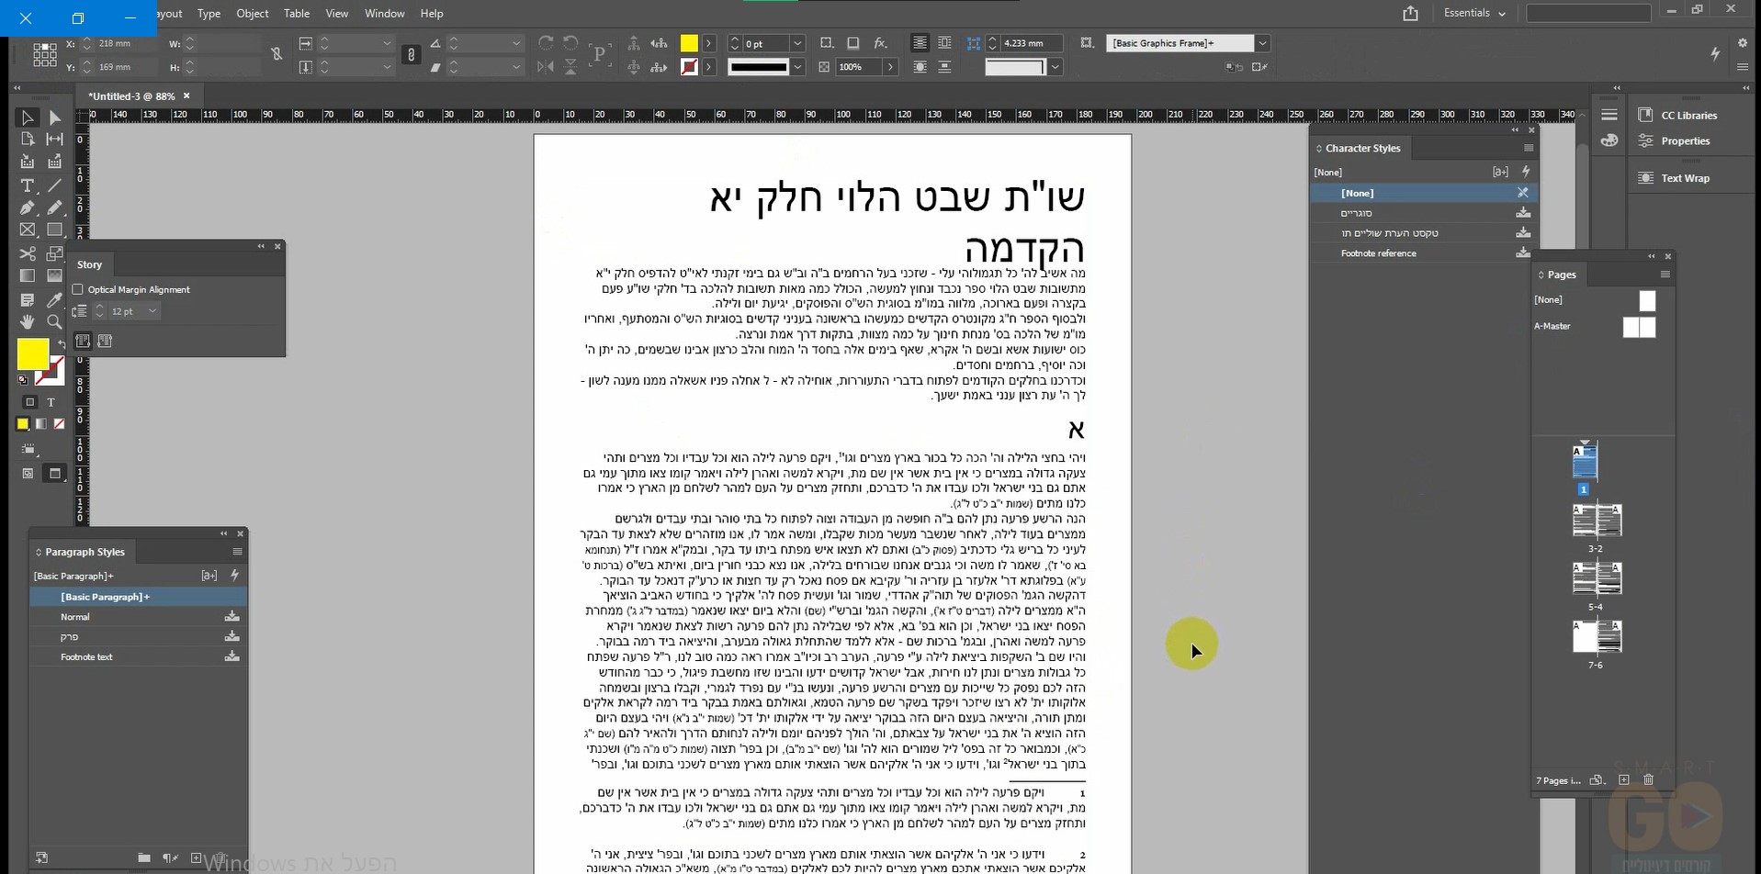Select the Type tool

pyautogui.click(x=27, y=185)
